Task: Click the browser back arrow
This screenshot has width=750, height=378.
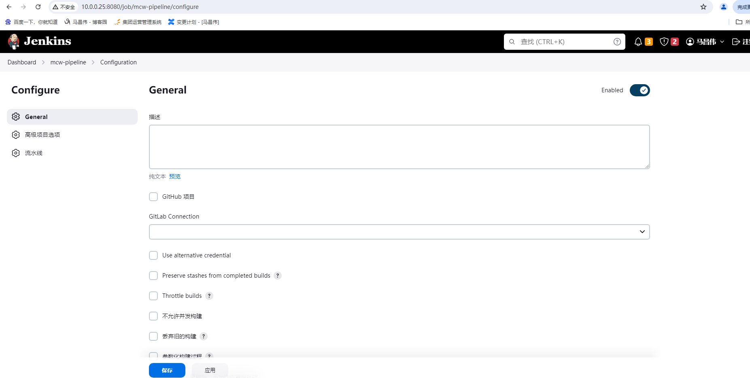Action: (9, 7)
